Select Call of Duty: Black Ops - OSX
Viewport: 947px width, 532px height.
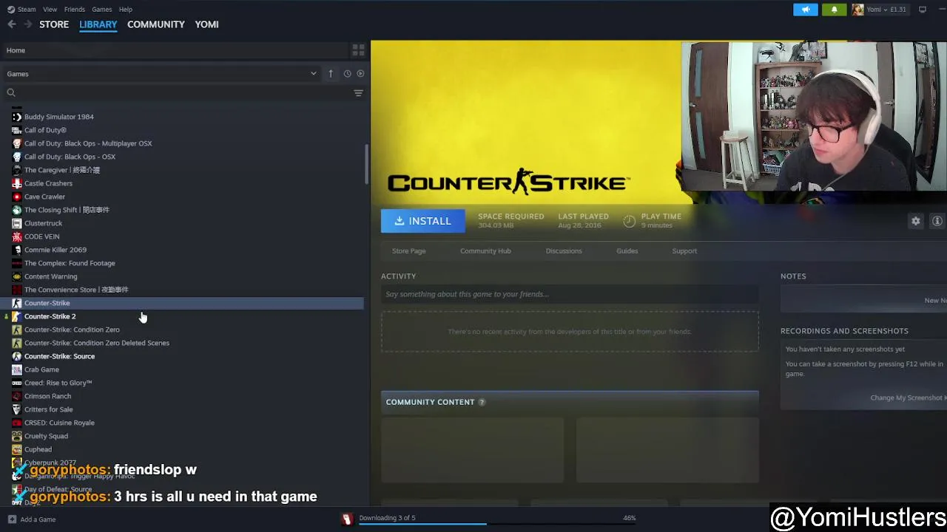coord(70,157)
